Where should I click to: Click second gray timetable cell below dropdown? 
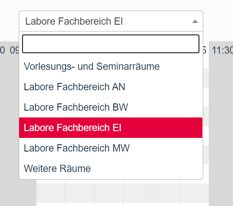pyautogui.click(x=80, y=193)
